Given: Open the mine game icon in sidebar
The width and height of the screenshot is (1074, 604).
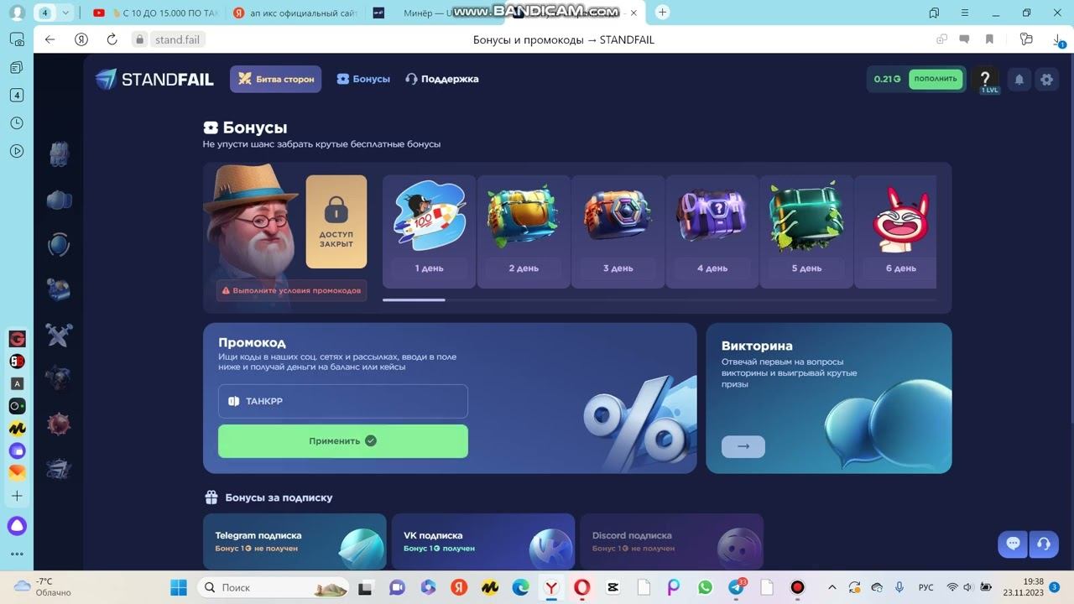Looking at the screenshot, I should [x=59, y=424].
